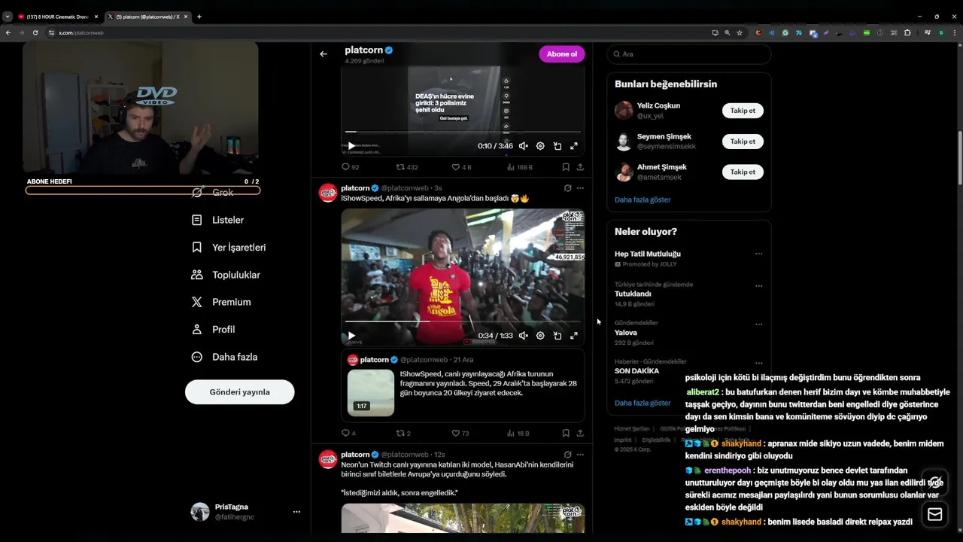
Task: Like the post with 73 likes
Action: [x=460, y=433]
